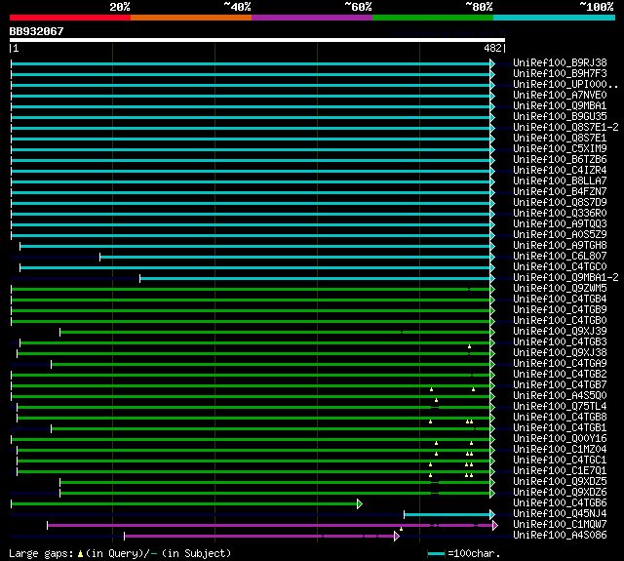
Task: Select UniRef100_Q9XDZ6 label
Action: pyautogui.click(x=560, y=493)
